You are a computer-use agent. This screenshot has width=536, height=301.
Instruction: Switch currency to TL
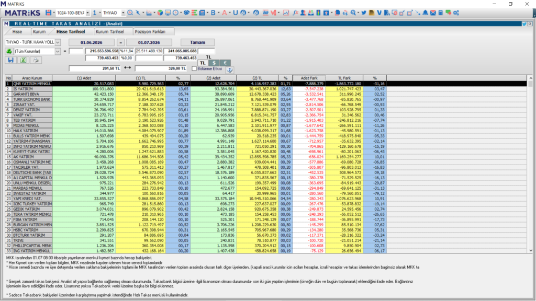[x=203, y=63]
